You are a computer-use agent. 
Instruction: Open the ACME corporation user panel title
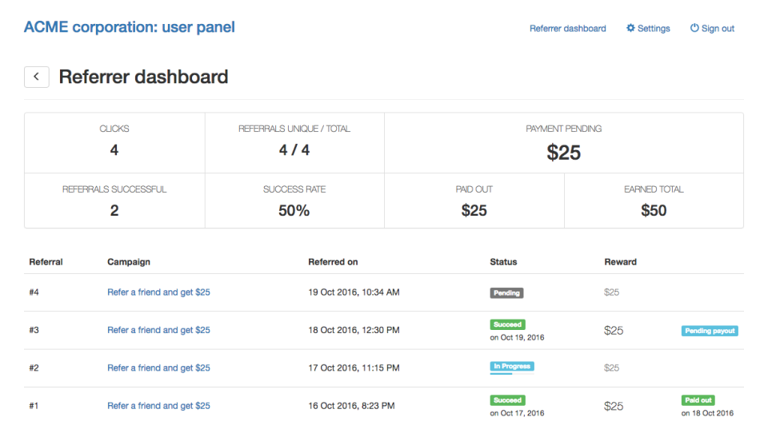tap(130, 27)
